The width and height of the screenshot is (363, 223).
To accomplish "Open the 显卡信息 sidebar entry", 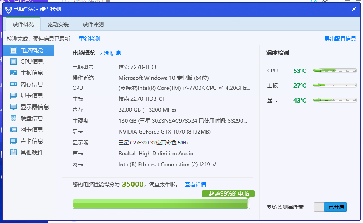I will pos(29,96).
